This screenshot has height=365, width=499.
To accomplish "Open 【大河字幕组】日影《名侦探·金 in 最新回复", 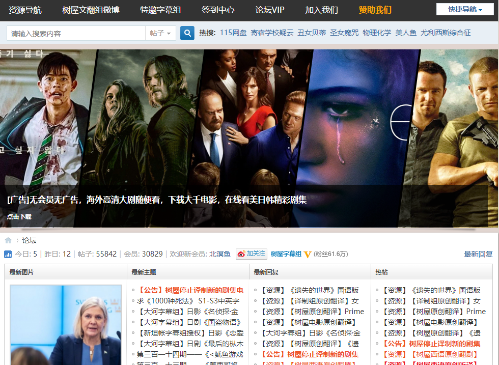I will [x=310, y=333].
